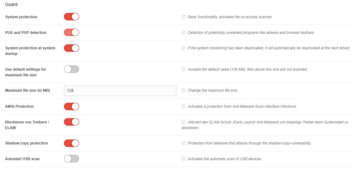Click info icon for Shadow copy protection
The width and height of the screenshot is (358, 169).
point(183,143)
